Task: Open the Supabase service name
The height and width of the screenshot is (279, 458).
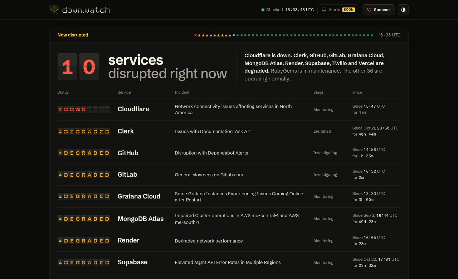Action: (132, 262)
